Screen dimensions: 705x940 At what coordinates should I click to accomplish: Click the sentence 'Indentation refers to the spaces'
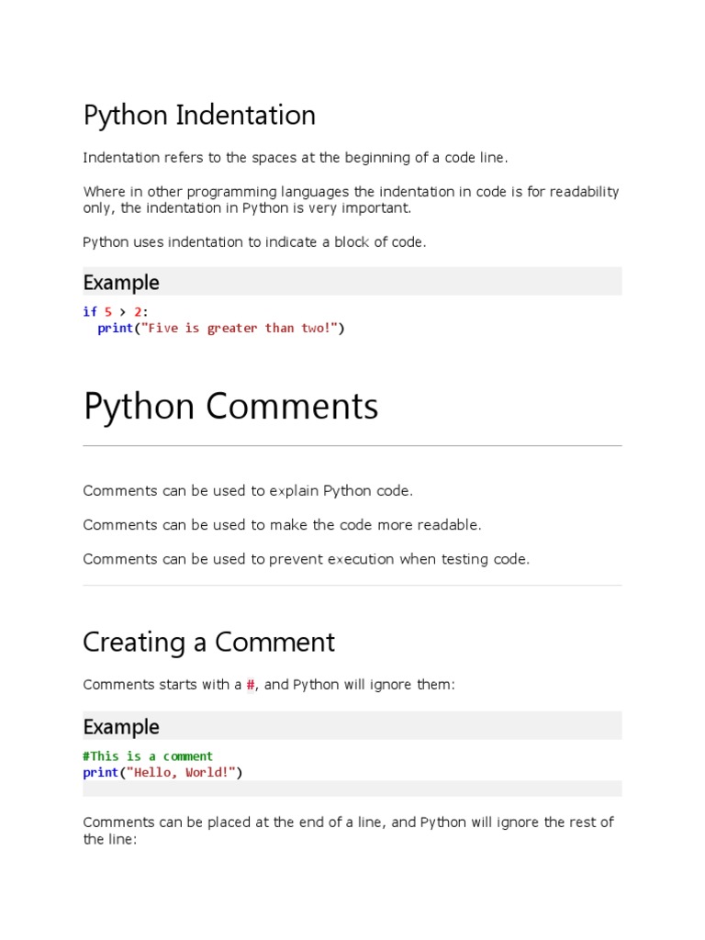tap(295, 158)
